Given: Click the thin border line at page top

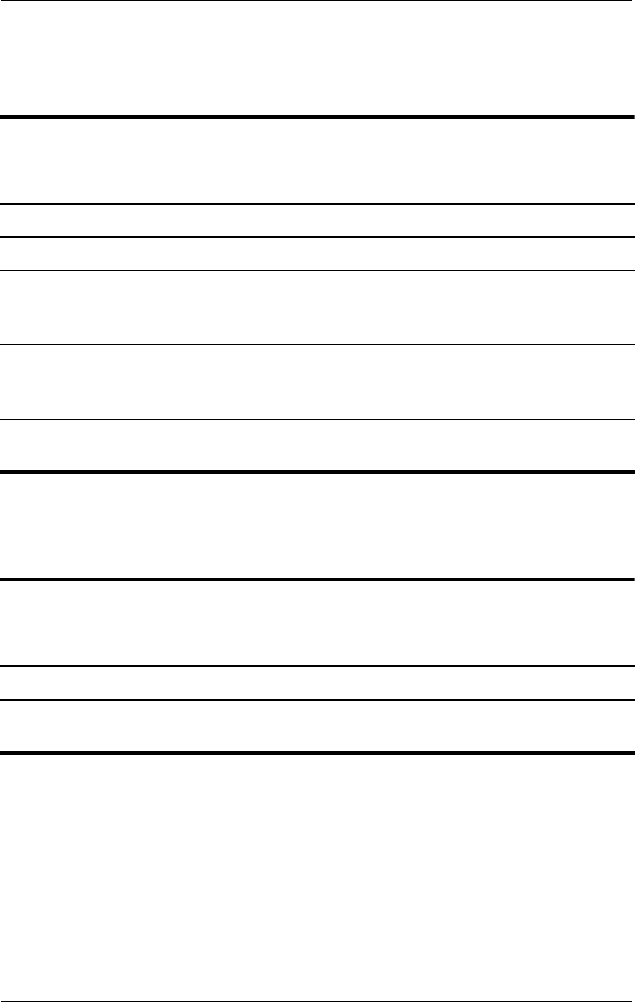Looking at the screenshot, I should (x=318, y=1).
